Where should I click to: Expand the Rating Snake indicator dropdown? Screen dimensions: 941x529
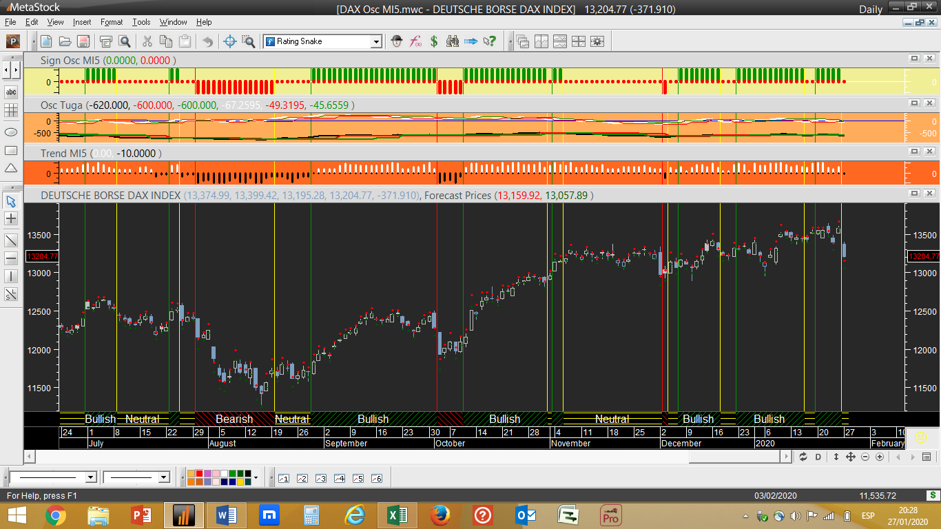pyautogui.click(x=375, y=41)
